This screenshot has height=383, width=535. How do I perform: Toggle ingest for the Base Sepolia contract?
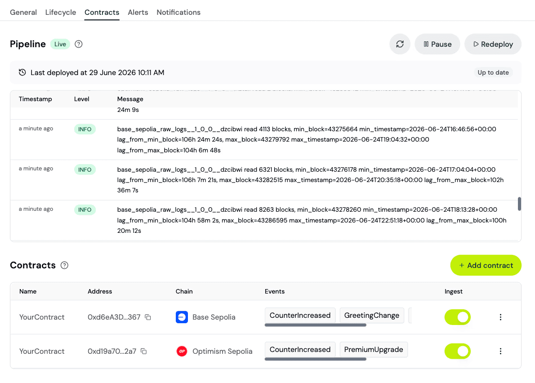tap(458, 317)
